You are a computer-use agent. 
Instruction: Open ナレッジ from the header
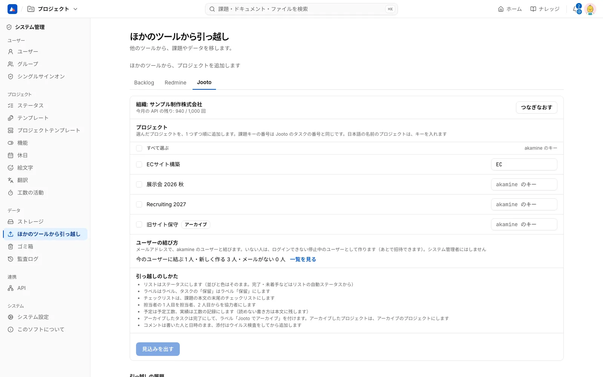(545, 9)
